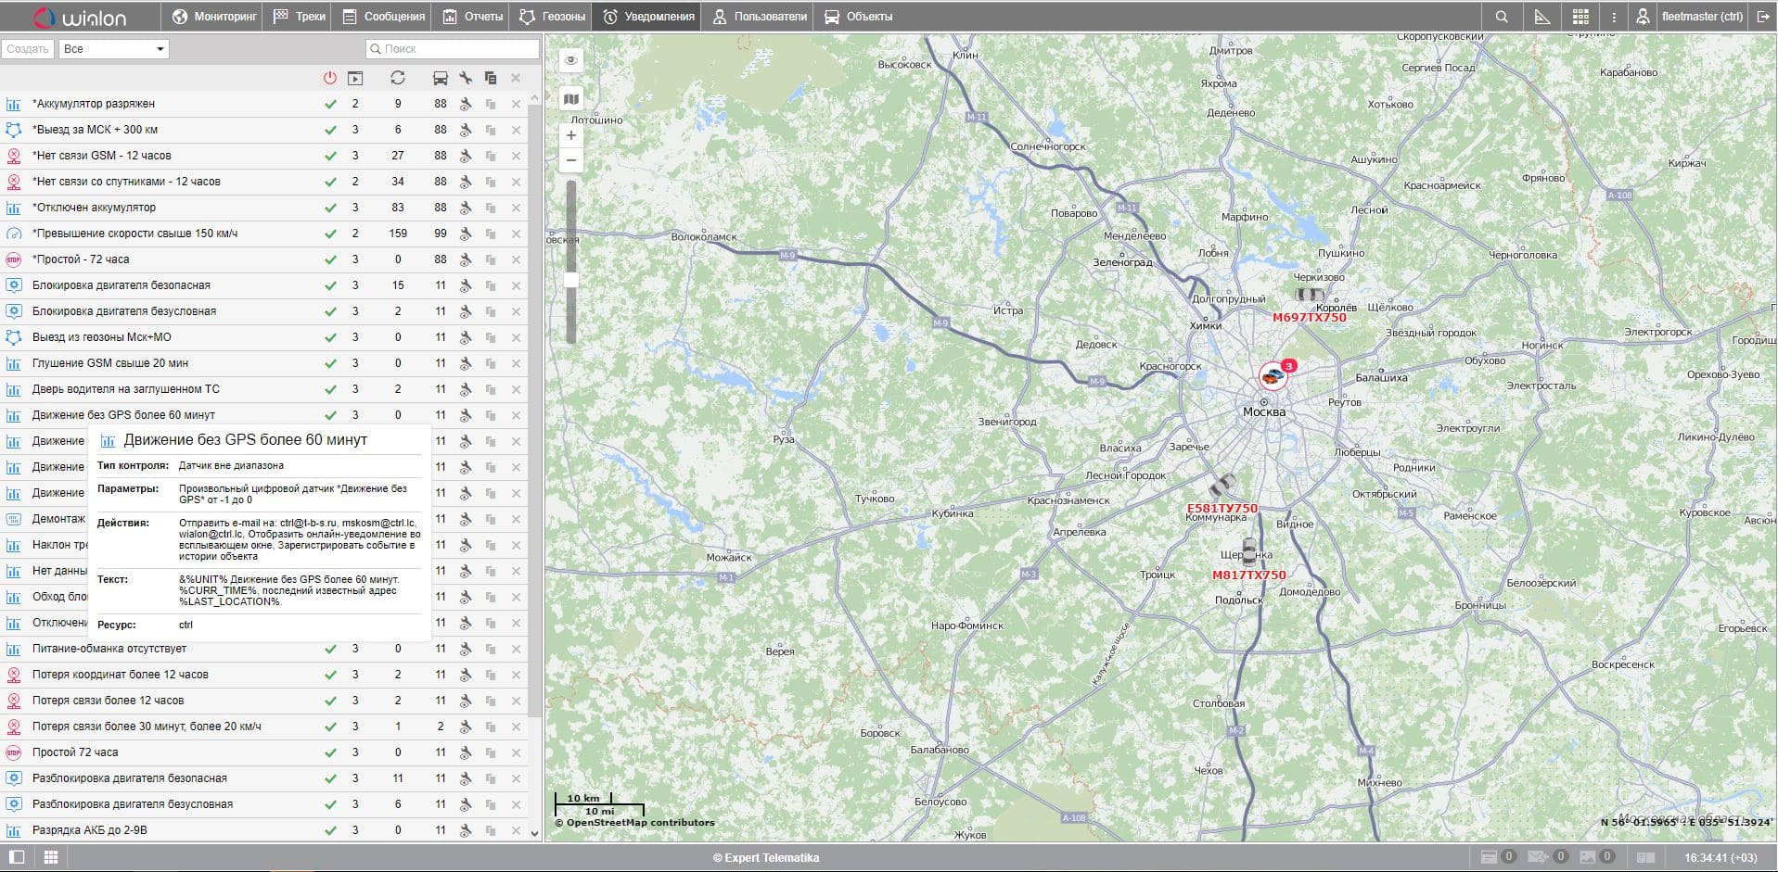Open the search tool magnifier in top bar

[1502, 17]
